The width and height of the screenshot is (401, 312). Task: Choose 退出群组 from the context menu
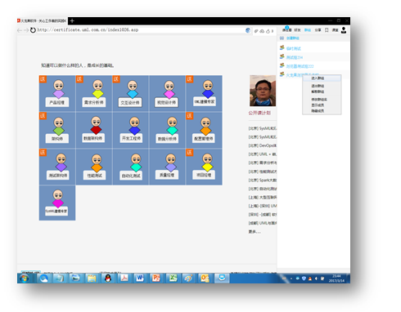pyautogui.click(x=318, y=86)
